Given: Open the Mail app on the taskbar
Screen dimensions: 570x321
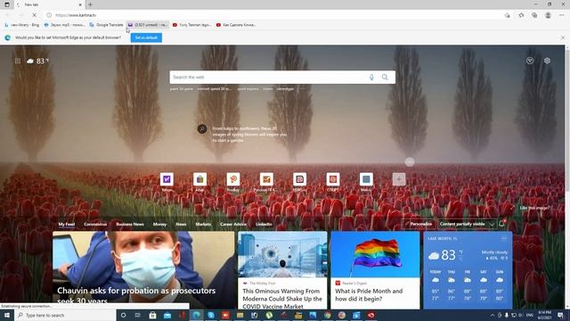Looking at the screenshot, I should click(167, 315).
